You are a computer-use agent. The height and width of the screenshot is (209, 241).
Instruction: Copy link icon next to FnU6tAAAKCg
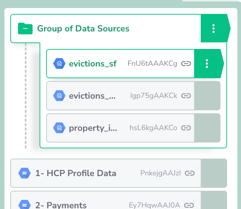tap(186, 64)
